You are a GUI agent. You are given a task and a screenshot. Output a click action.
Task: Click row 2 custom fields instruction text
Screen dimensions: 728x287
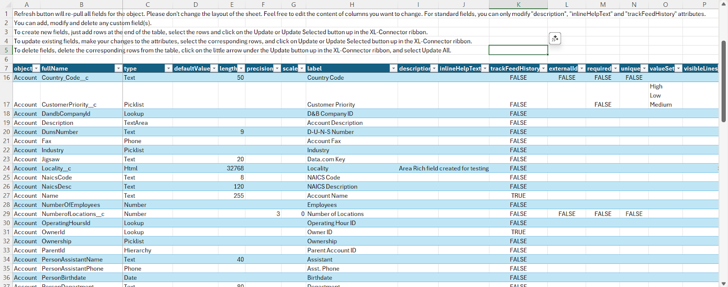[x=83, y=23]
